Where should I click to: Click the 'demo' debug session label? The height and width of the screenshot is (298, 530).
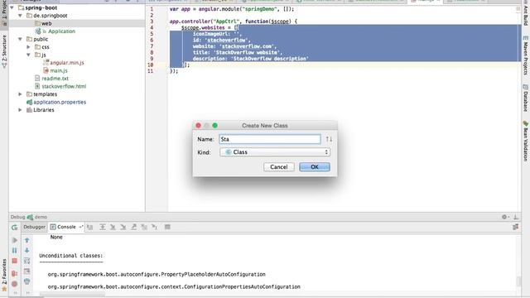pyautogui.click(x=41, y=217)
